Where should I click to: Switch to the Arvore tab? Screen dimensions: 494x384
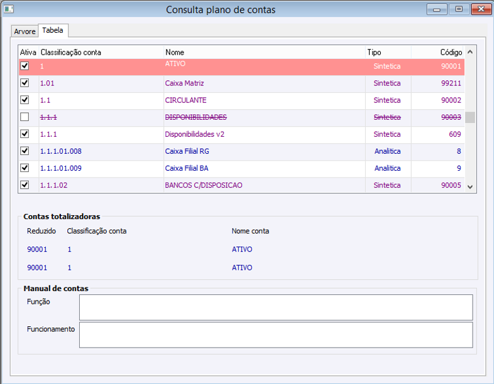pyautogui.click(x=25, y=31)
